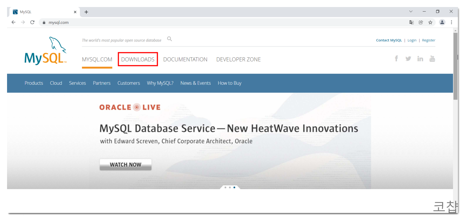Image resolution: width=465 pixels, height=220 pixels.
Task: Open the Chrome profile avatar icon
Action: click(442, 22)
